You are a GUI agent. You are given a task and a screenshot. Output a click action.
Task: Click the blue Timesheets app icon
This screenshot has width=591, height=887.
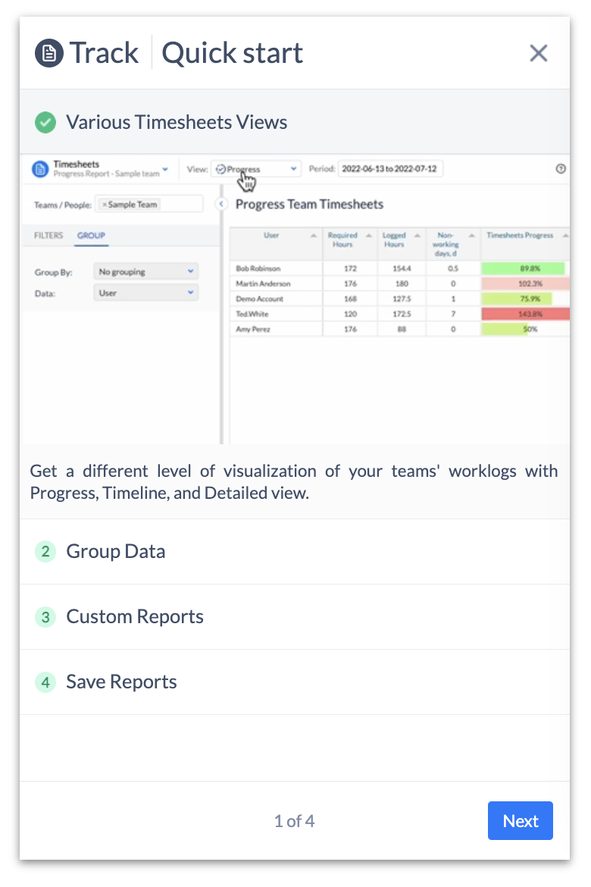[x=40, y=169]
